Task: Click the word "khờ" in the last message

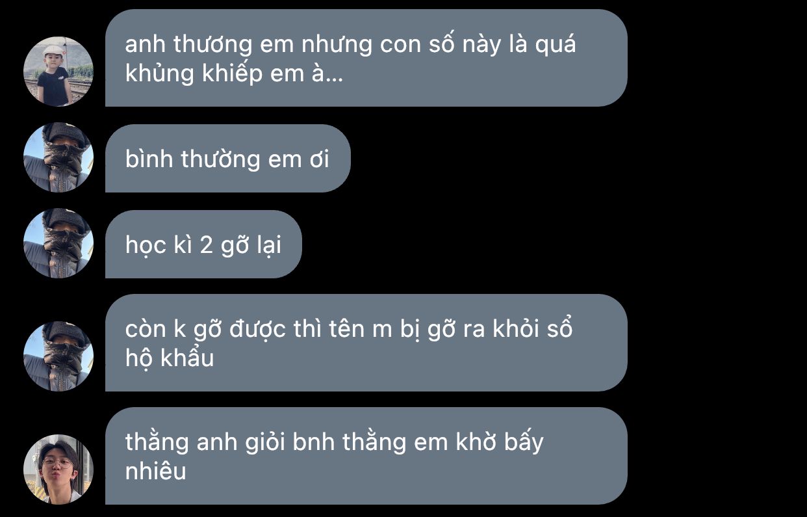Action: (x=477, y=442)
